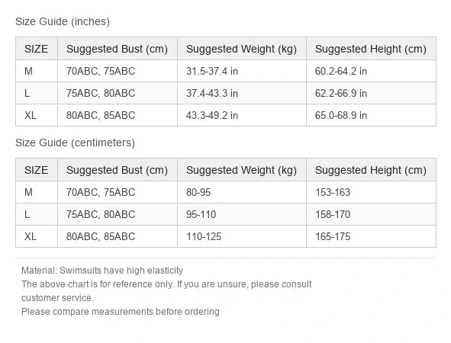This screenshot has height=343, width=451.
Task: Click Please compare measurements before ordering note
Action: tap(121, 312)
